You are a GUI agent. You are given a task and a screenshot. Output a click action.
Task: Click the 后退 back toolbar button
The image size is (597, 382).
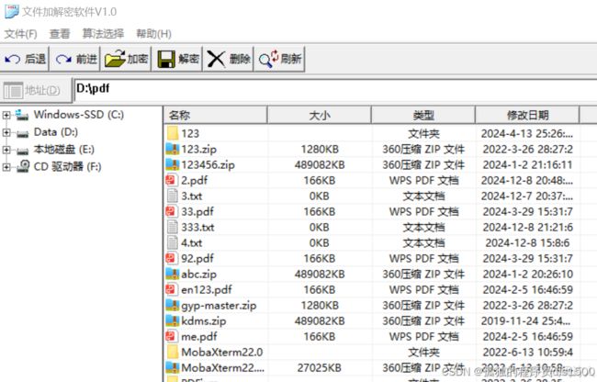click(25, 59)
